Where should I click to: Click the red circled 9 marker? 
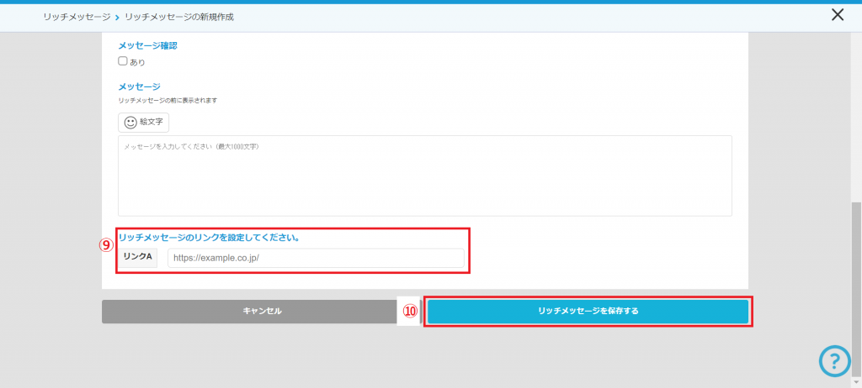pos(106,245)
